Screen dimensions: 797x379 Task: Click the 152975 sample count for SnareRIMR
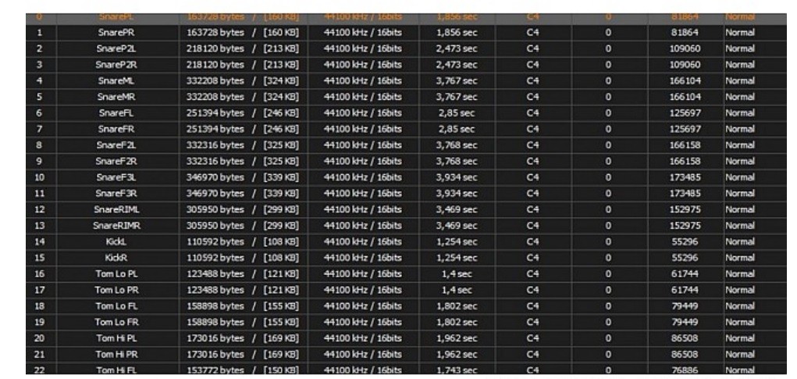point(685,226)
